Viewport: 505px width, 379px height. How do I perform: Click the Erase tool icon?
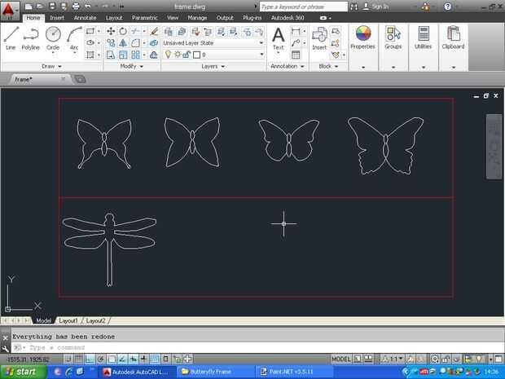click(154, 31)
